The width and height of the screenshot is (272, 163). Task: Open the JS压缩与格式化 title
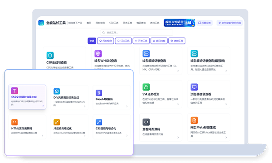63,129
